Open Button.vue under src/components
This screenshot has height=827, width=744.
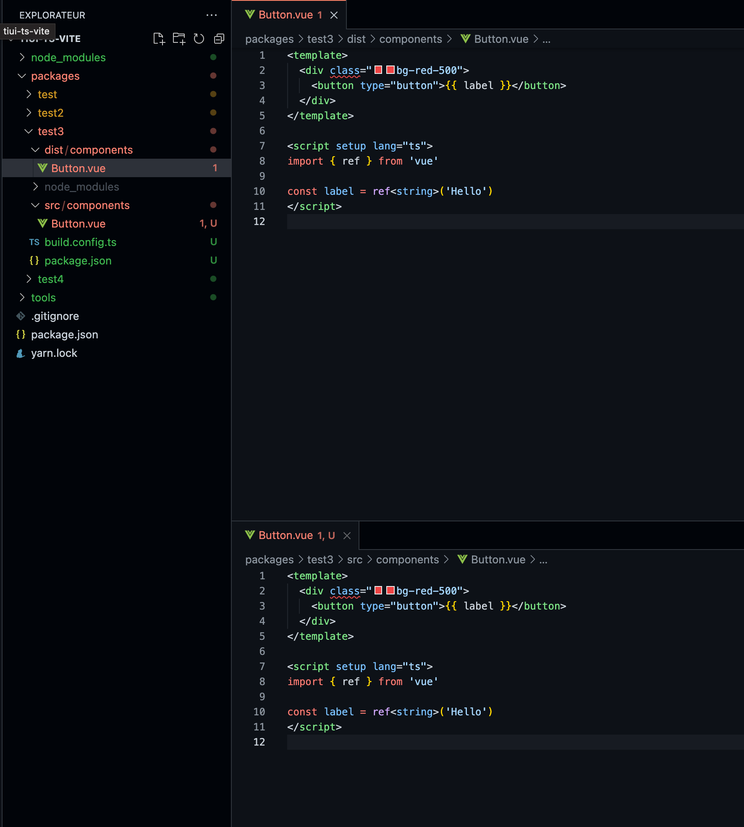117,224
